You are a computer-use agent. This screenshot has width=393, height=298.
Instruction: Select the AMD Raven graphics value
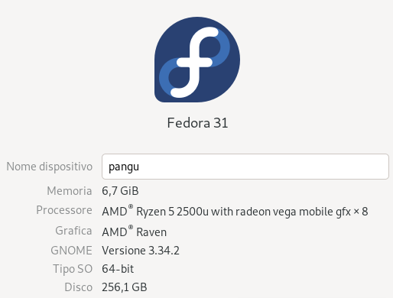coord(135,232)
